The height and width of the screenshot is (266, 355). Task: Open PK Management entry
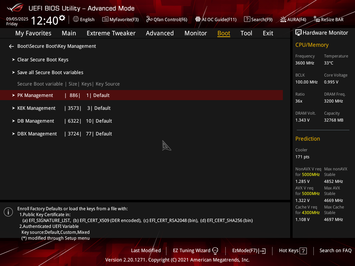(x=141, y=95)
